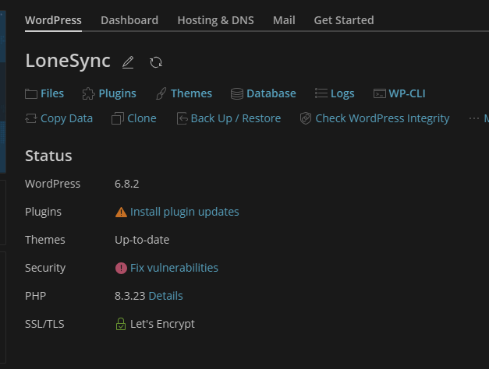Click the Clone duplicate icon
489x369 pixels.
[118, 118]
